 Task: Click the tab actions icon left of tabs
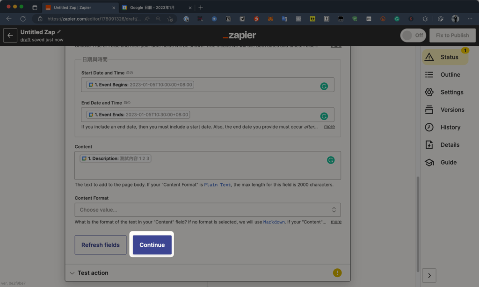tap(35, 7)
